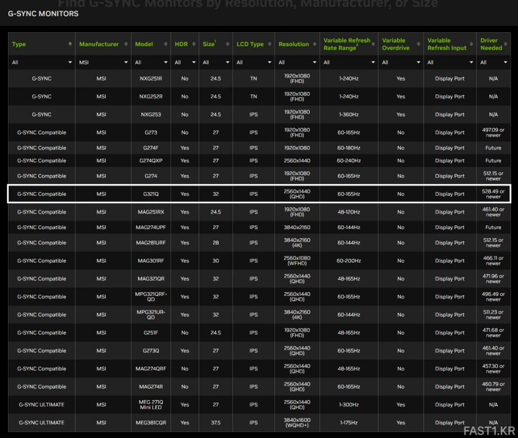
Task: Click the Driver Needed header label
Action: 492,44
